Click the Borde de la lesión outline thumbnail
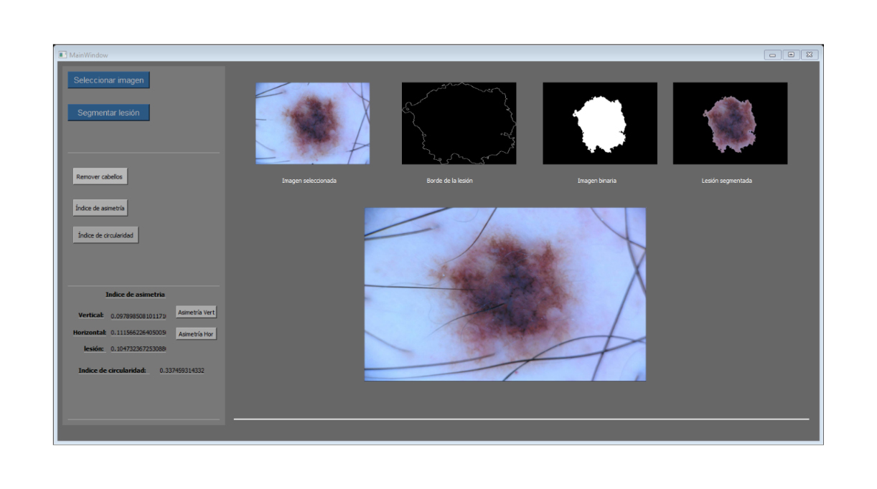 [459, 123]
